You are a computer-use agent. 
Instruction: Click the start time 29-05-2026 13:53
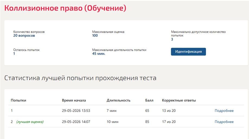click(x=76, y=111)
